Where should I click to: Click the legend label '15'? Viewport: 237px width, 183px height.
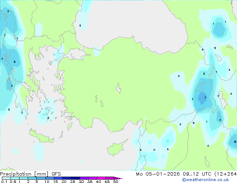click(x=55, y=182)
